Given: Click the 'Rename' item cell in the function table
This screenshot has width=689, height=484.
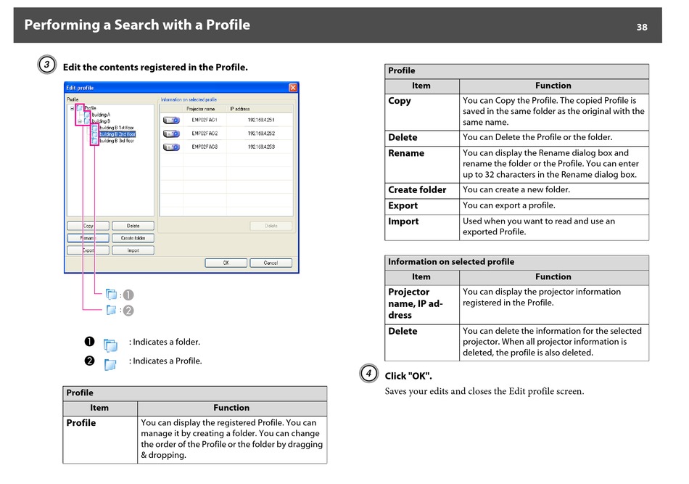Looking at the screenshot, I should (422, 165).
